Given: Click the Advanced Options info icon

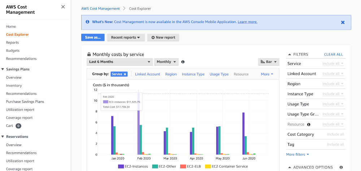Looking at the screenshot, I should (341, 167).
